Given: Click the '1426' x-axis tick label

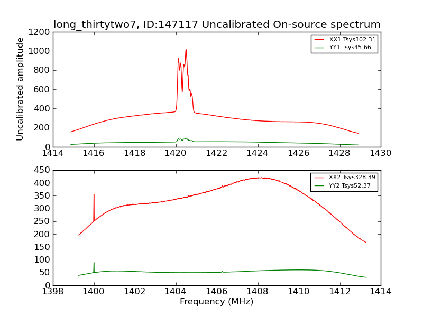Looking at the screenshot, I should click(299, 153).
